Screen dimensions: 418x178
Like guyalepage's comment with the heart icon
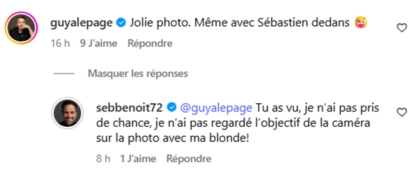(x=402, y=28)
